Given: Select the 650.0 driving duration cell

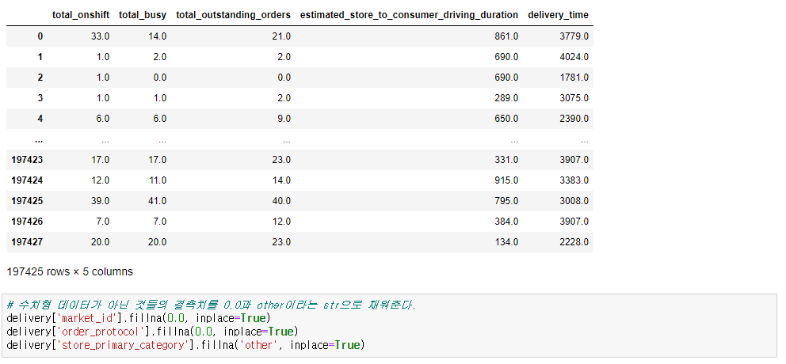Looking at the screenshot, I should [506, 119].
